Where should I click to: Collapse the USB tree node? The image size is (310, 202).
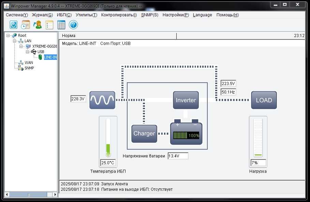tap(28, 52)
